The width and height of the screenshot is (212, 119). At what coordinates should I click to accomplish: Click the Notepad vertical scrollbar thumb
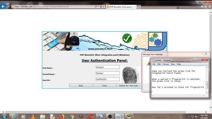[207, 85]
